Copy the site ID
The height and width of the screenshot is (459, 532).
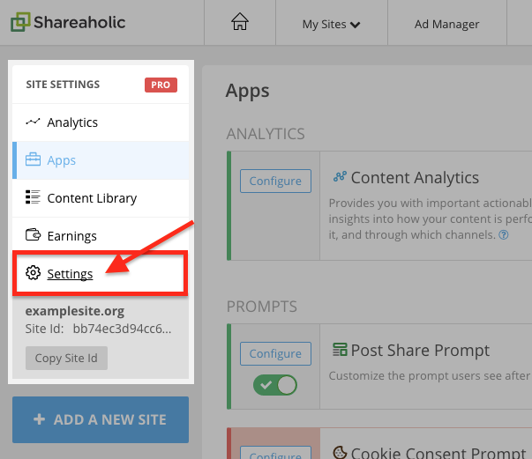66,358
